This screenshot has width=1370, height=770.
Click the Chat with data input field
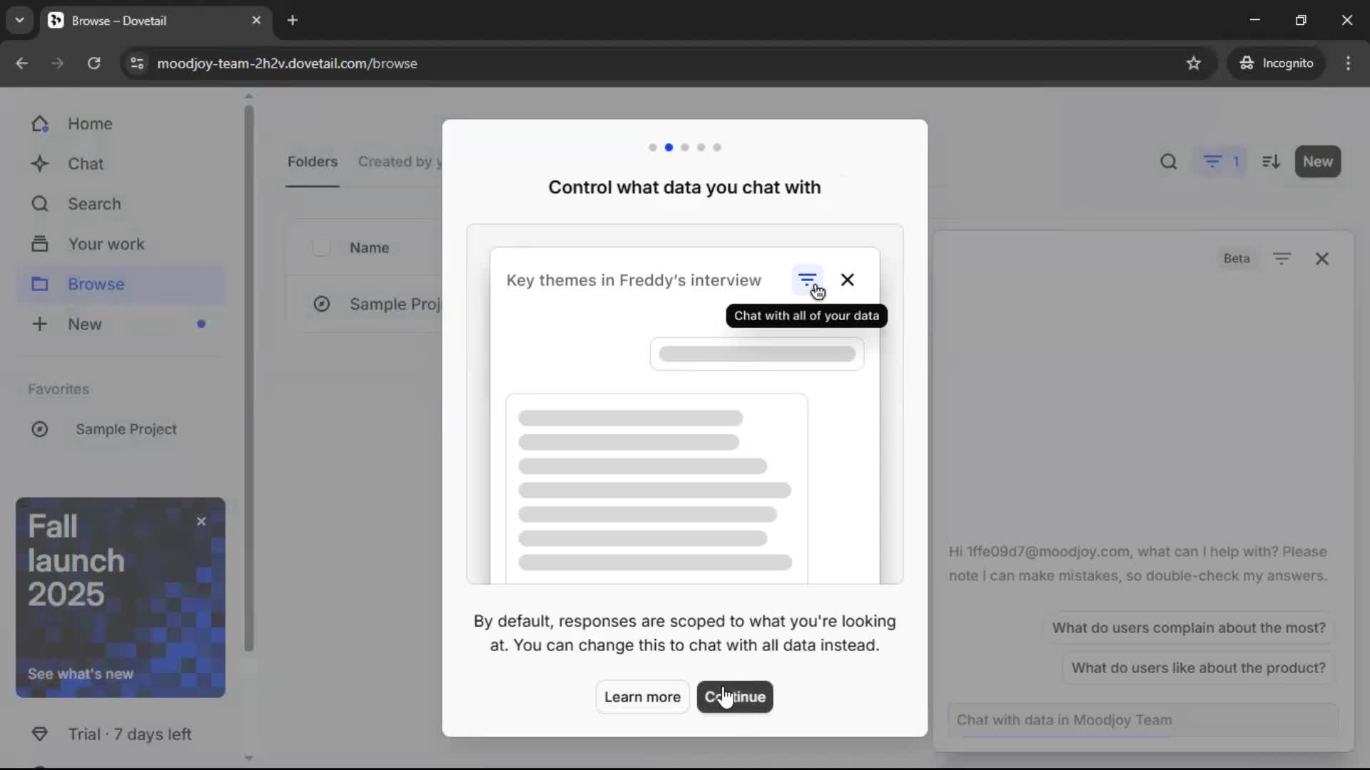pos(1142,720)
